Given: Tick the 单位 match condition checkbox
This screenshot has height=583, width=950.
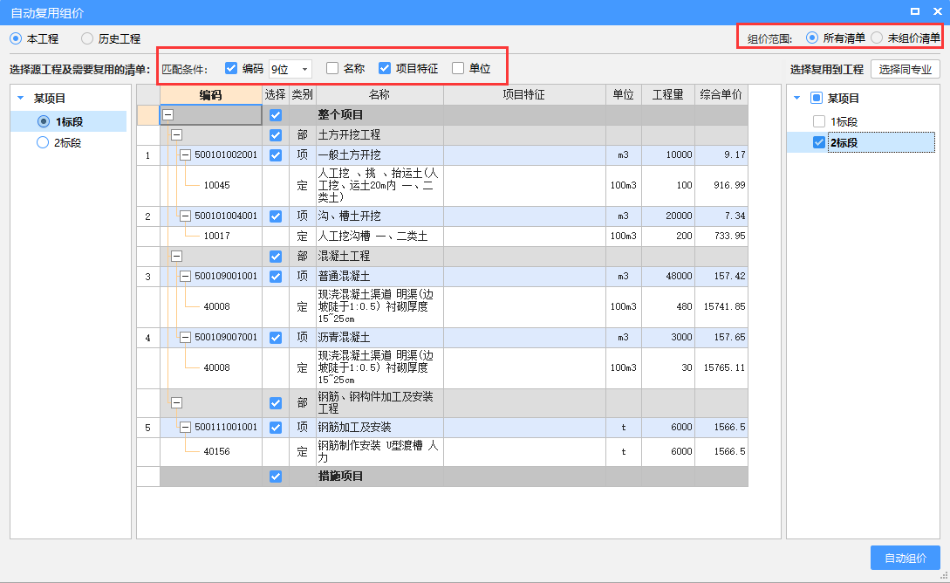Looking at the screenshot, I should (x=458, y=68).
